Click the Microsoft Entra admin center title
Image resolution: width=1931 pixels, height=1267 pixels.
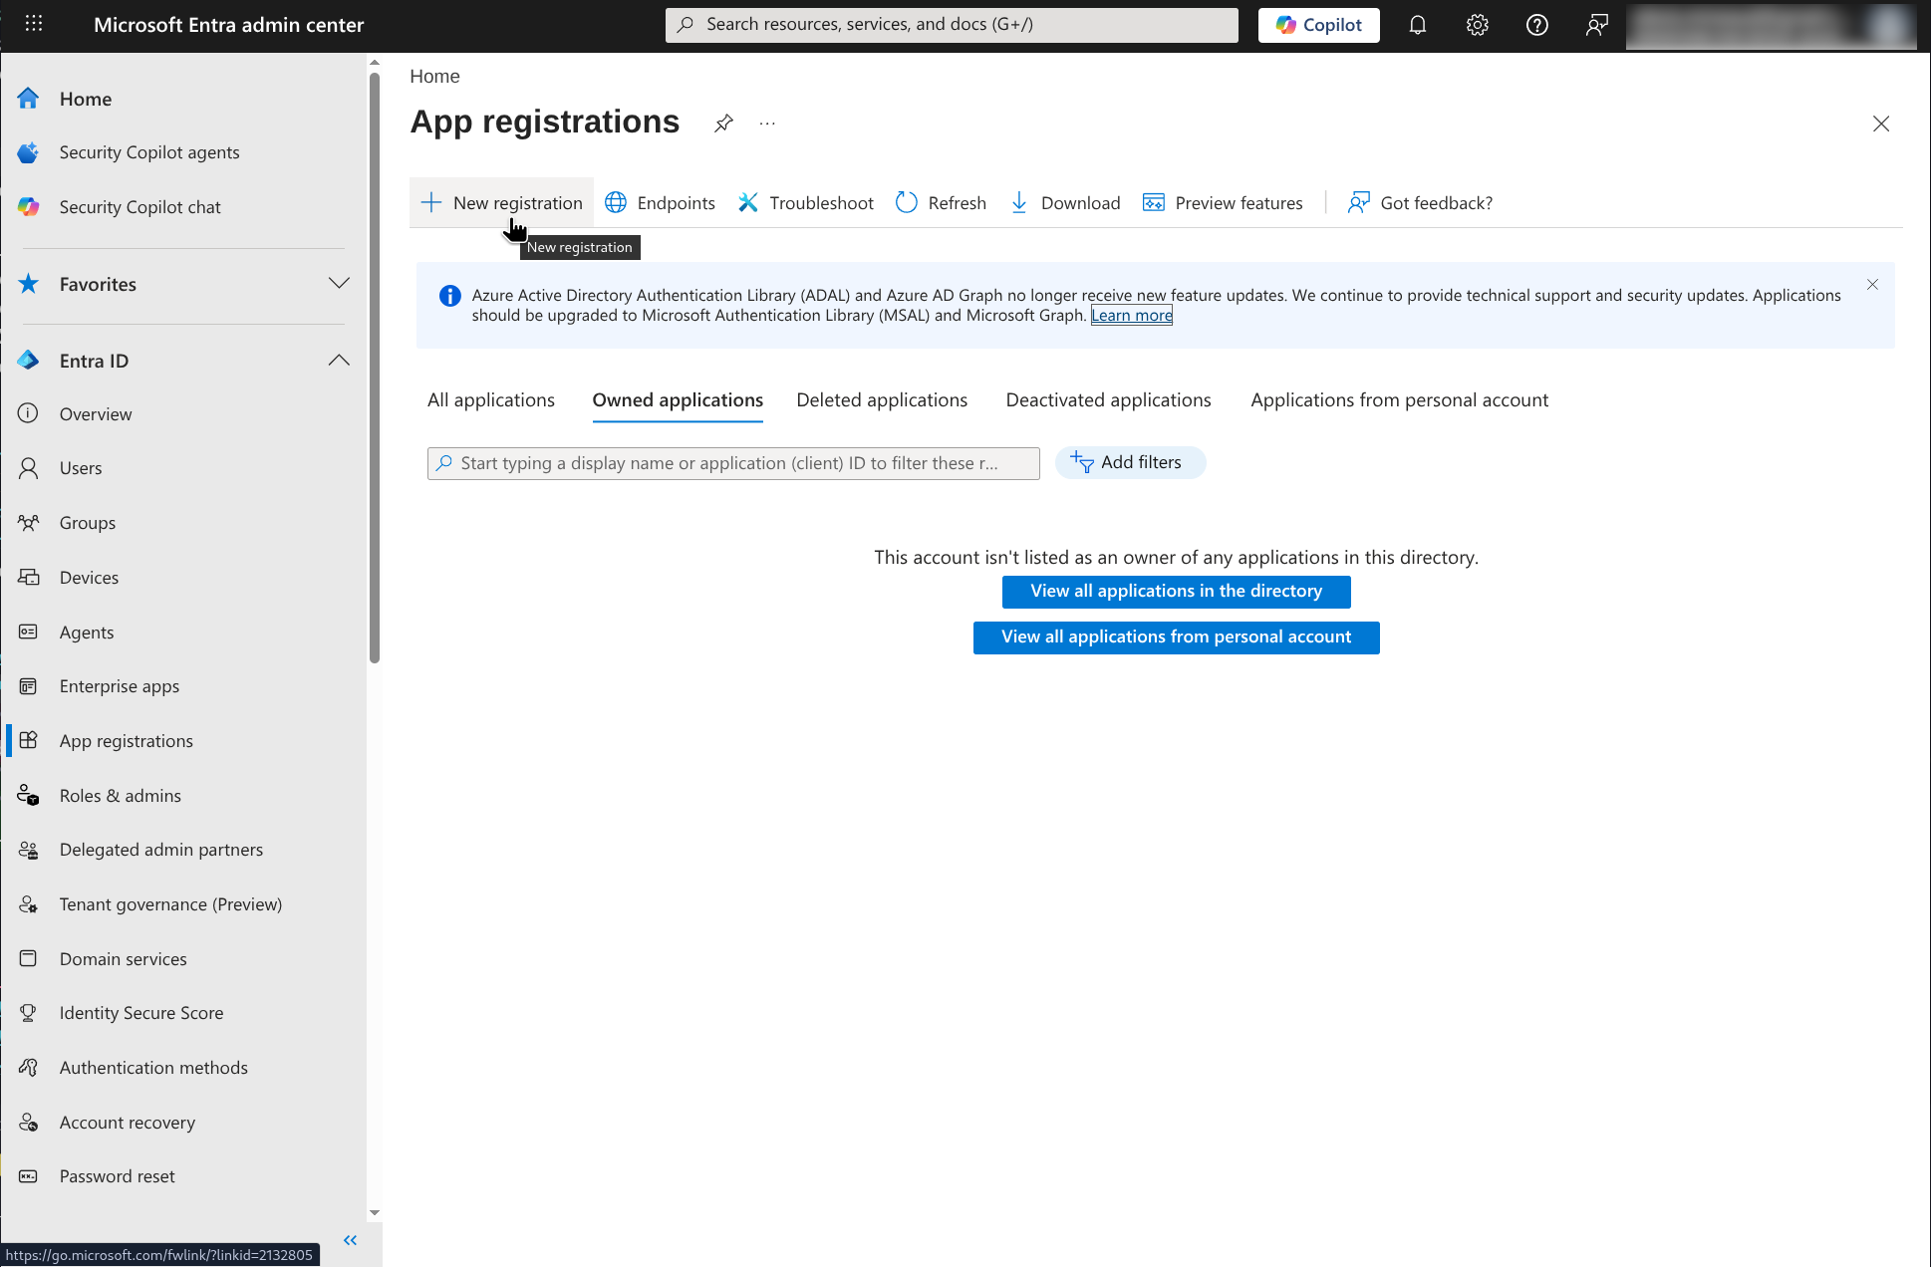(228, 25)
